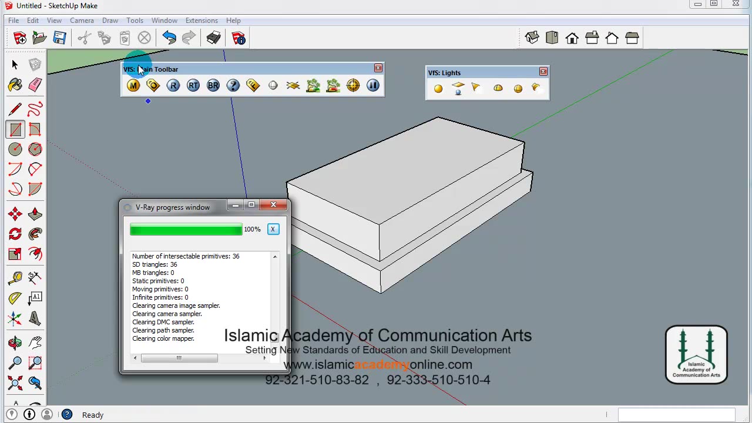Image resolution: width=752 pixels, height=423 pixels.
Task: Show V-Ray frame buffer
Action: tap(253, 86)
